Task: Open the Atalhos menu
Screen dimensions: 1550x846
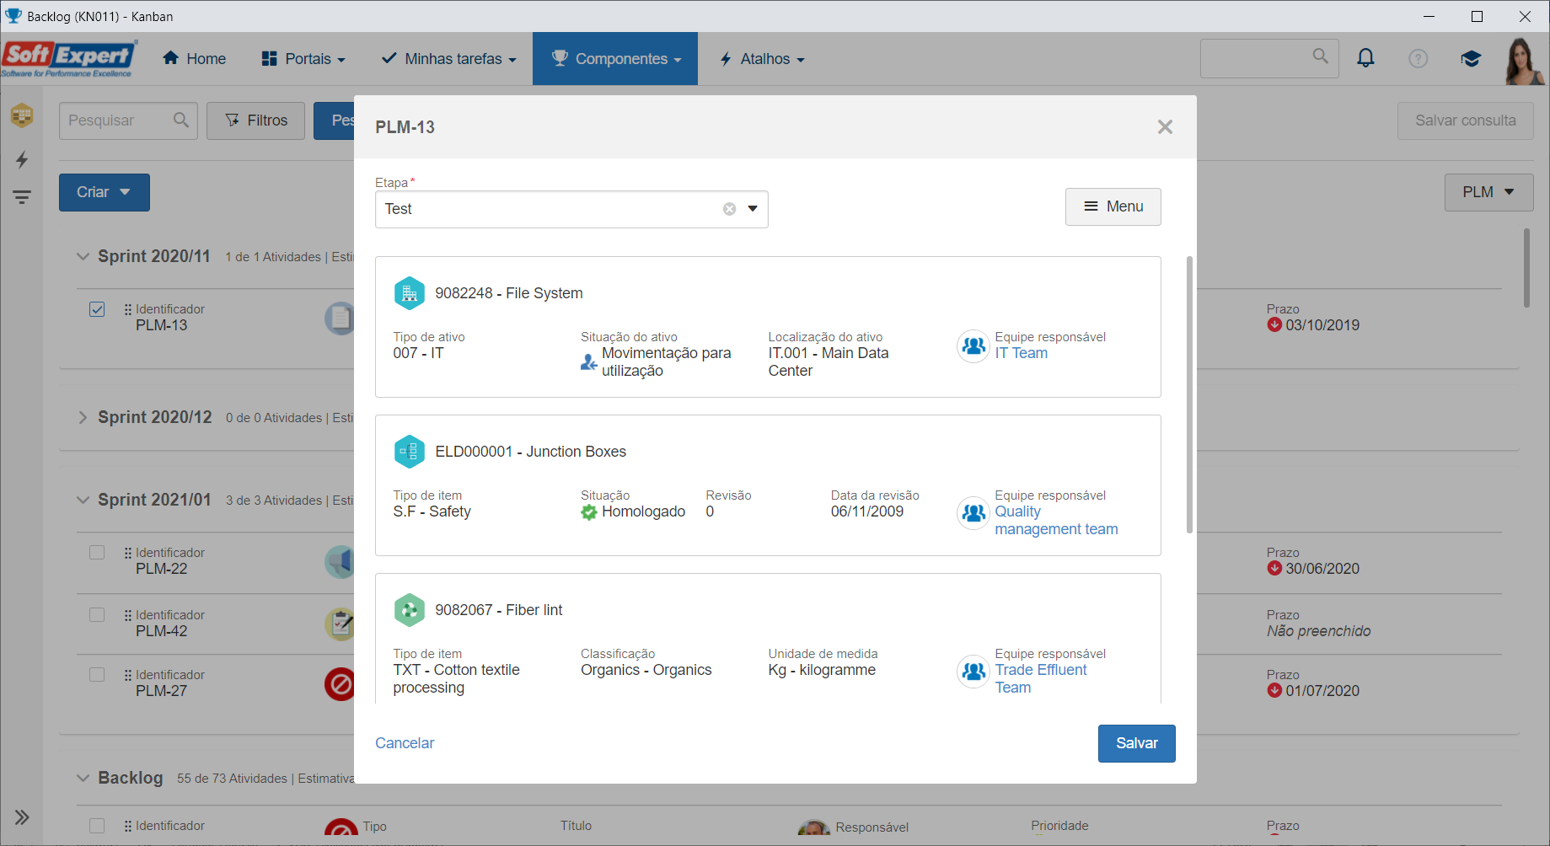Action: tap(762, 59)
